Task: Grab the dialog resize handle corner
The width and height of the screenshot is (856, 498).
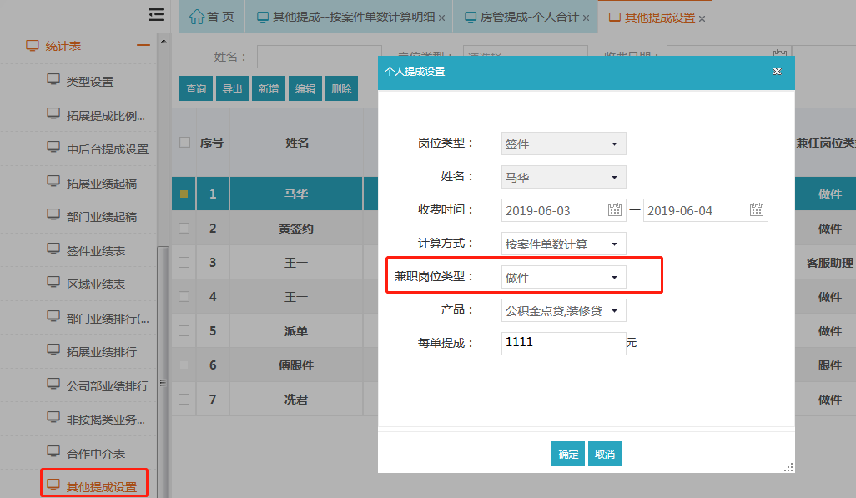Action: (x=788, y=467)
